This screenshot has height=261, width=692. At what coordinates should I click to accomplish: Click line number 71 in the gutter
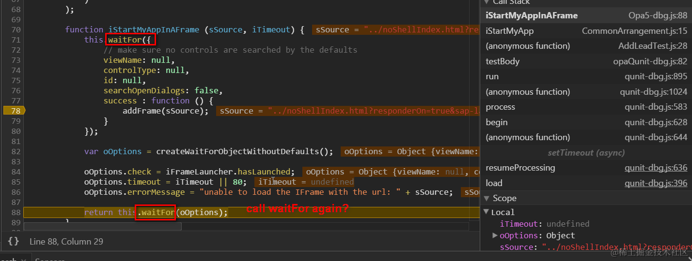pyautogui.click(x=15, y=40)
